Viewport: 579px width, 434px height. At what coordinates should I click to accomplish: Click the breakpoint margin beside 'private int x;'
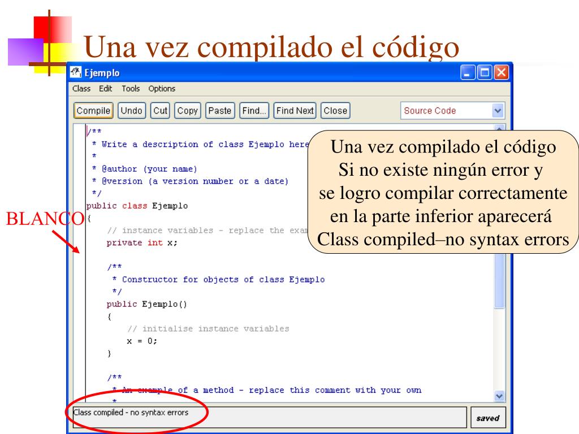pos(79,242)
